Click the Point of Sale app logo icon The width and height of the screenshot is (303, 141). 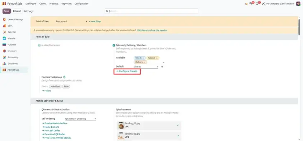(4, 4)
